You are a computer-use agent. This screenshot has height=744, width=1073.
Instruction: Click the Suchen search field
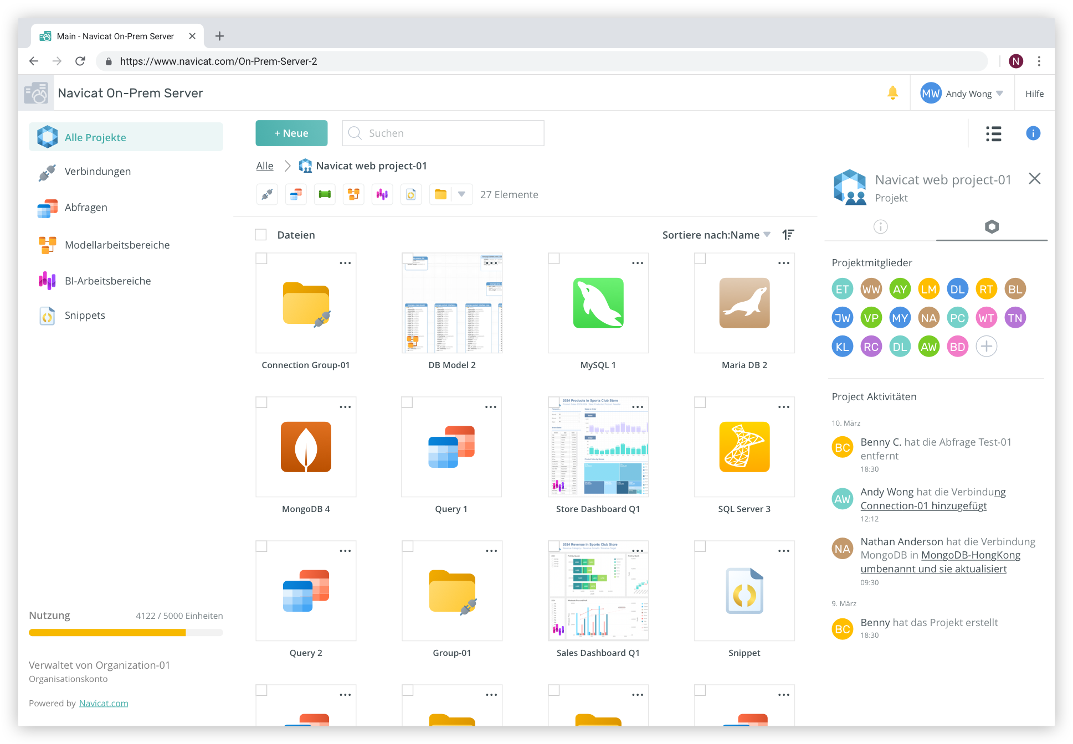click(443, 133)
